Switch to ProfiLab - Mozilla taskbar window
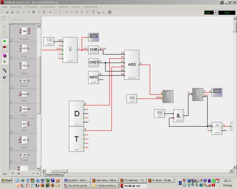 click(x=161, y=180)
